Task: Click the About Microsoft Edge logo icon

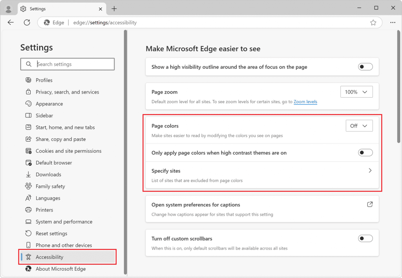Action: tap(28, 269)
